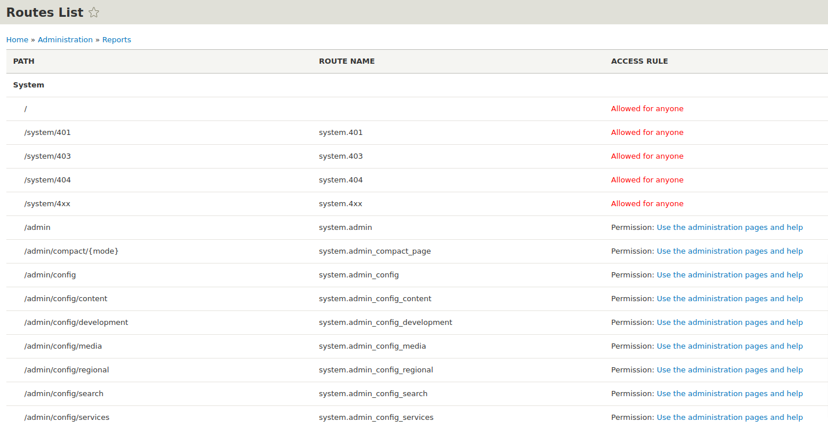Open permission link for /admin/config/services path
Viewport: 828px width, 428px height.
coord(729,418)
